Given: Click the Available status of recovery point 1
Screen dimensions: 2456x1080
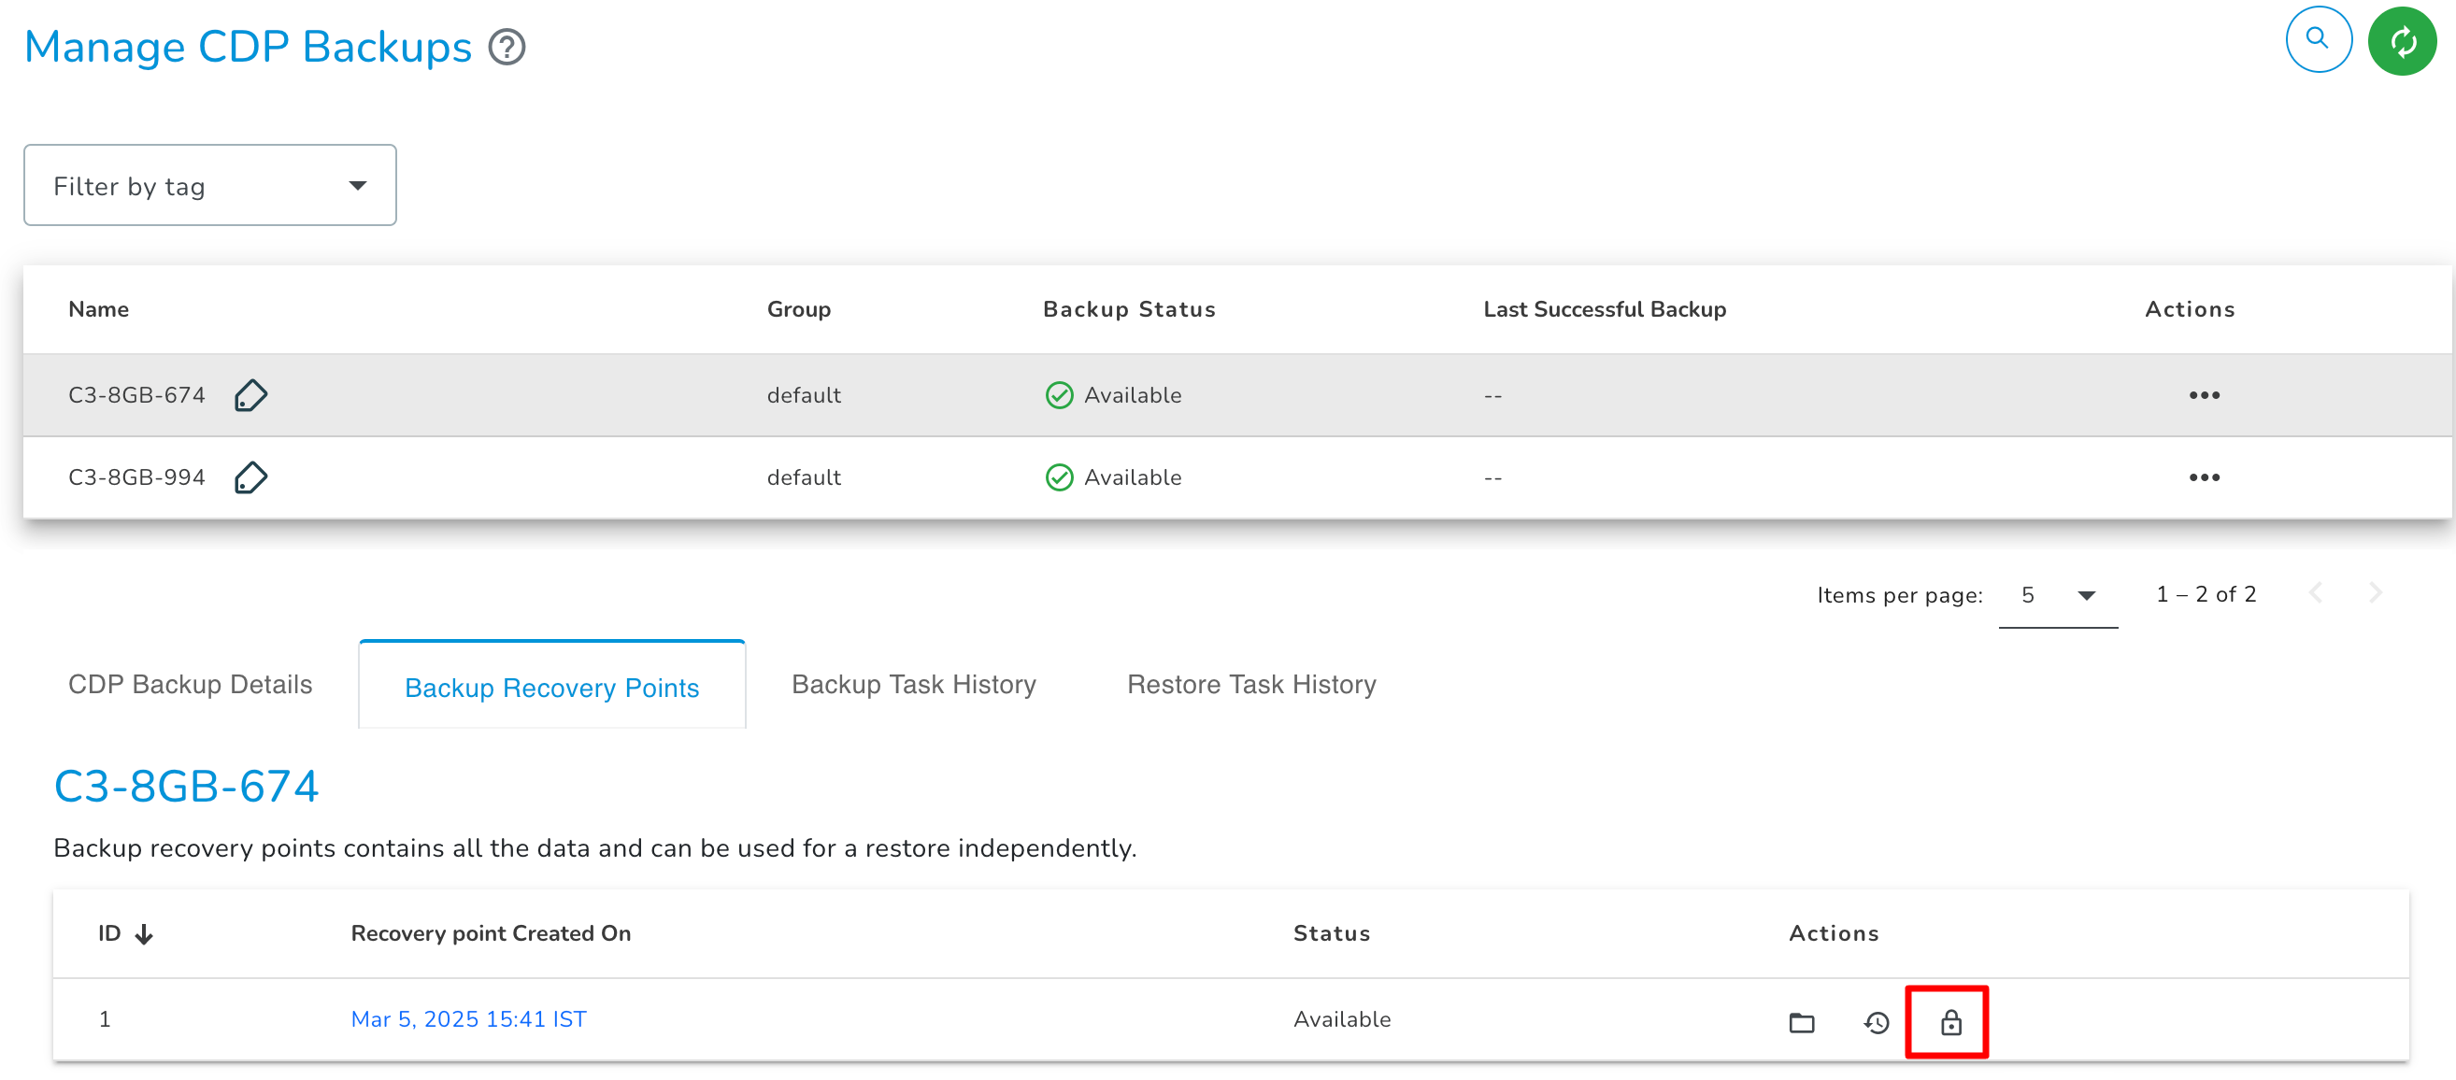Looking at the screenshot, I should point(1341,1019).
